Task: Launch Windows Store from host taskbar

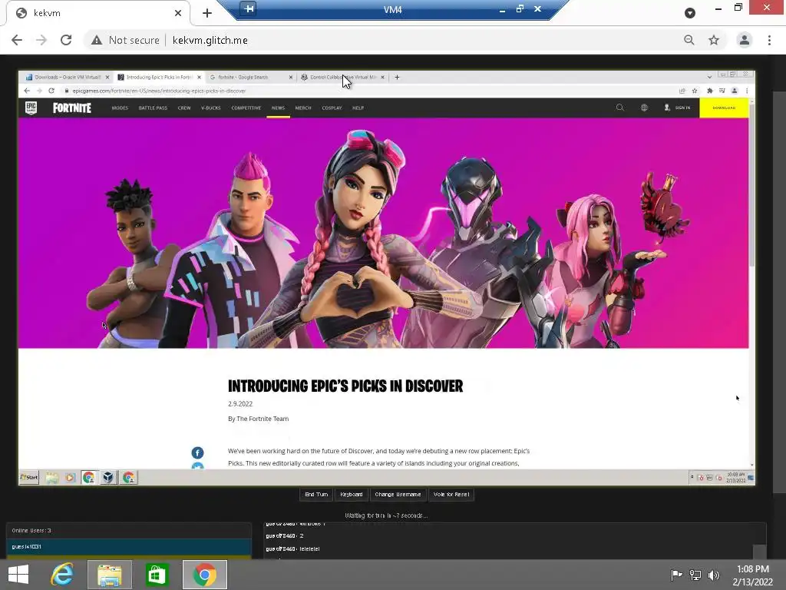Action: point(157,575)
